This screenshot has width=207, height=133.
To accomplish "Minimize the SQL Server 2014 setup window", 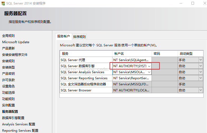I will (181, 3).
